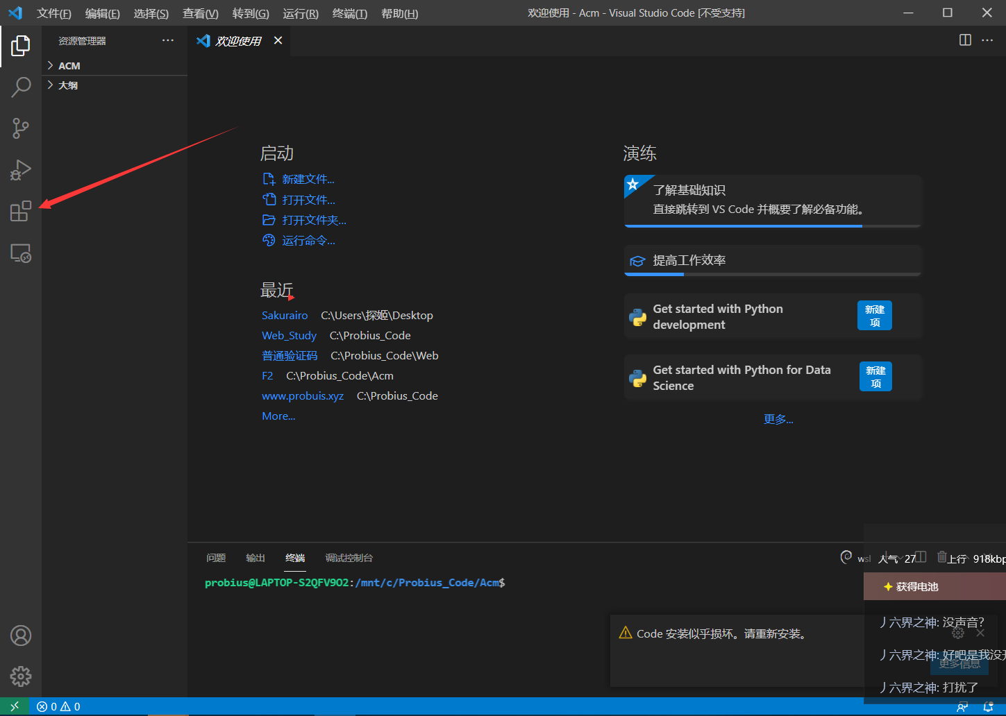
Task: Click path text C:\Probius_Code\Acm
Action: click(x=339, y=375)
